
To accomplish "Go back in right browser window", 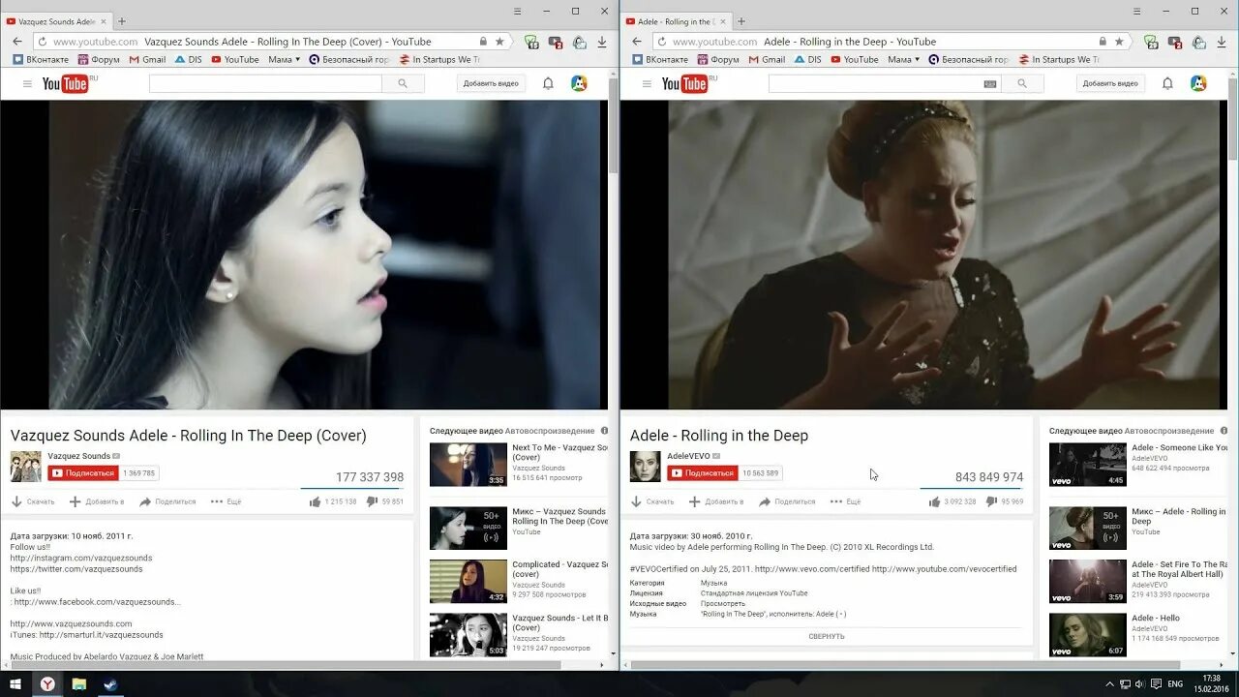I will [x=637, y=42].
